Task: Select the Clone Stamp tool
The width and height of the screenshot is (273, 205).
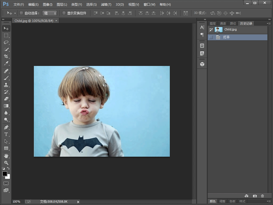Action: pyautogui.click(x=6, y=85)
